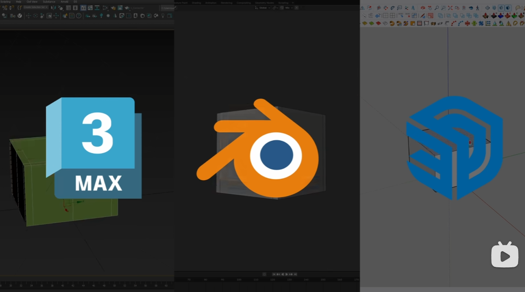This screenshot has height=292, width=525.
Task: Toggle auto keying in Blender timeline
Action: tap(264, 274)
